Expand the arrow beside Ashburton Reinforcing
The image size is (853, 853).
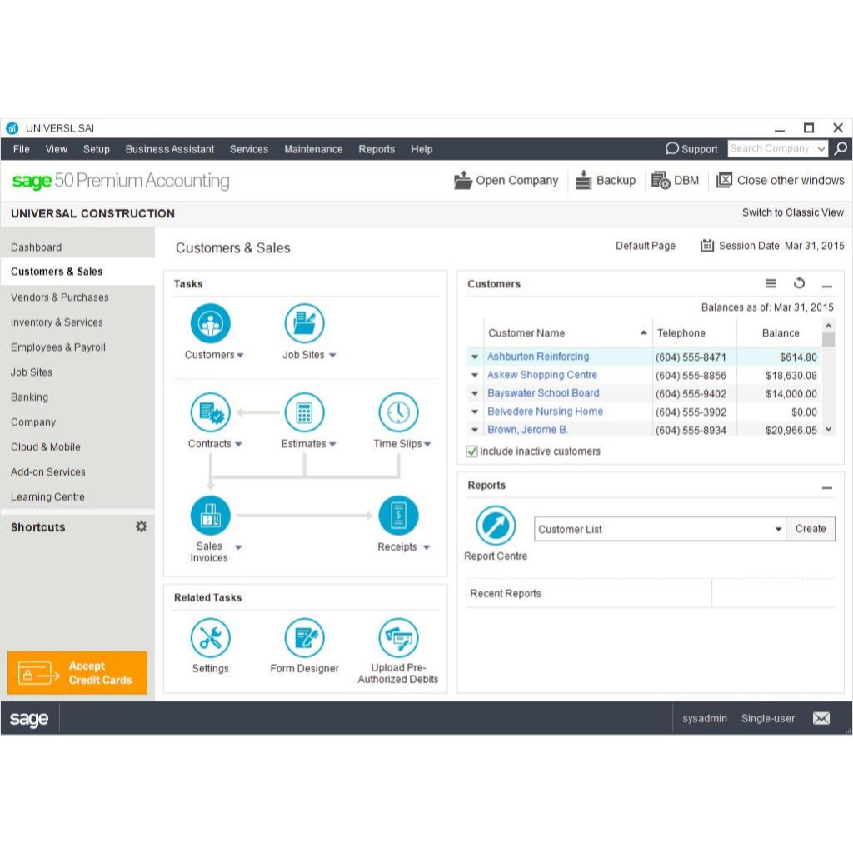coord(475,357)
